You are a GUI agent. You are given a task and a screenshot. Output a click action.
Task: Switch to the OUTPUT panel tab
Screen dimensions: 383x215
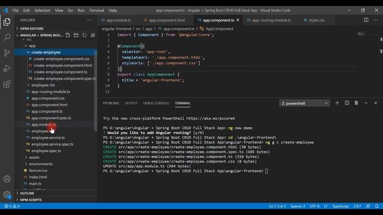[x=131, y=103]
